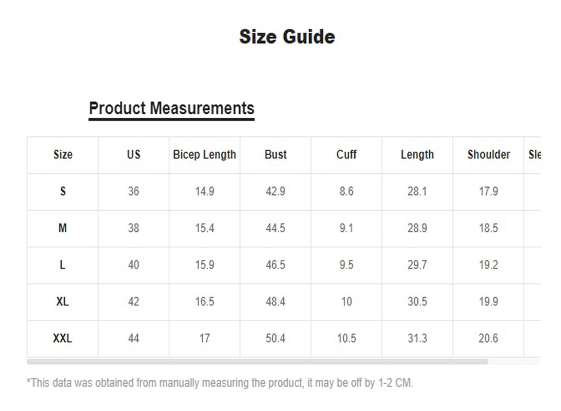Click the Size column header
The image size is (561, 411).
(x=63, y=155)
